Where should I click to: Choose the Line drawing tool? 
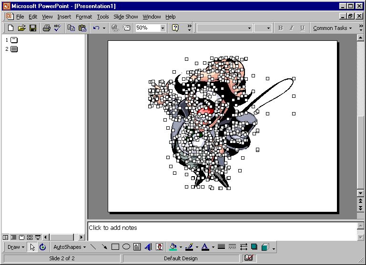click(93, 247)
